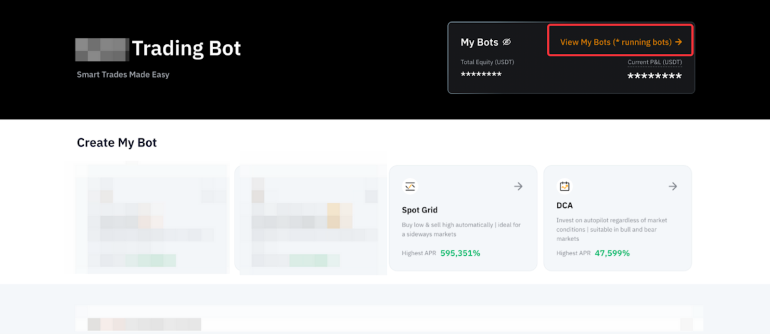Click the orange arrow after running bots
770x334 pixels.
coord(679,42)
